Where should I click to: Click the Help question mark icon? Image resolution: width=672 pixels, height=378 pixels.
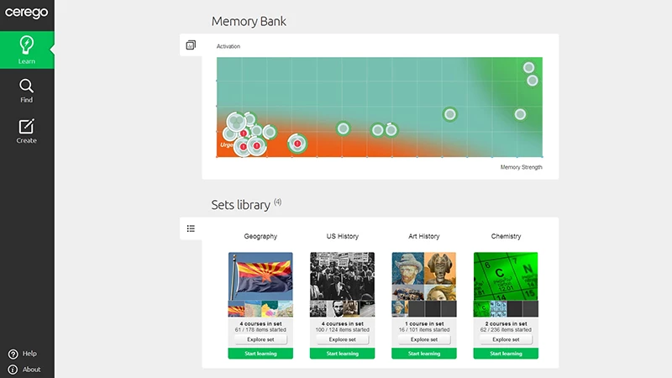click(x=13, y=354)
